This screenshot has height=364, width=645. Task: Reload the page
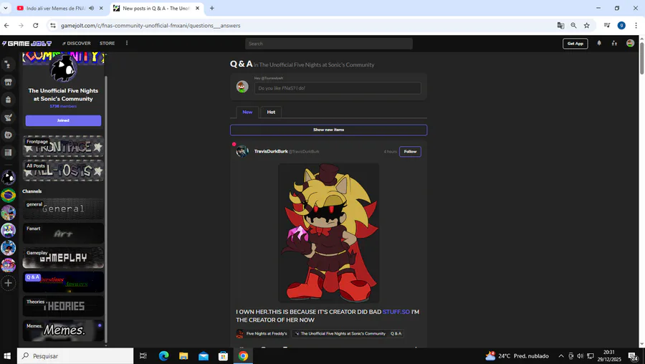35,26
